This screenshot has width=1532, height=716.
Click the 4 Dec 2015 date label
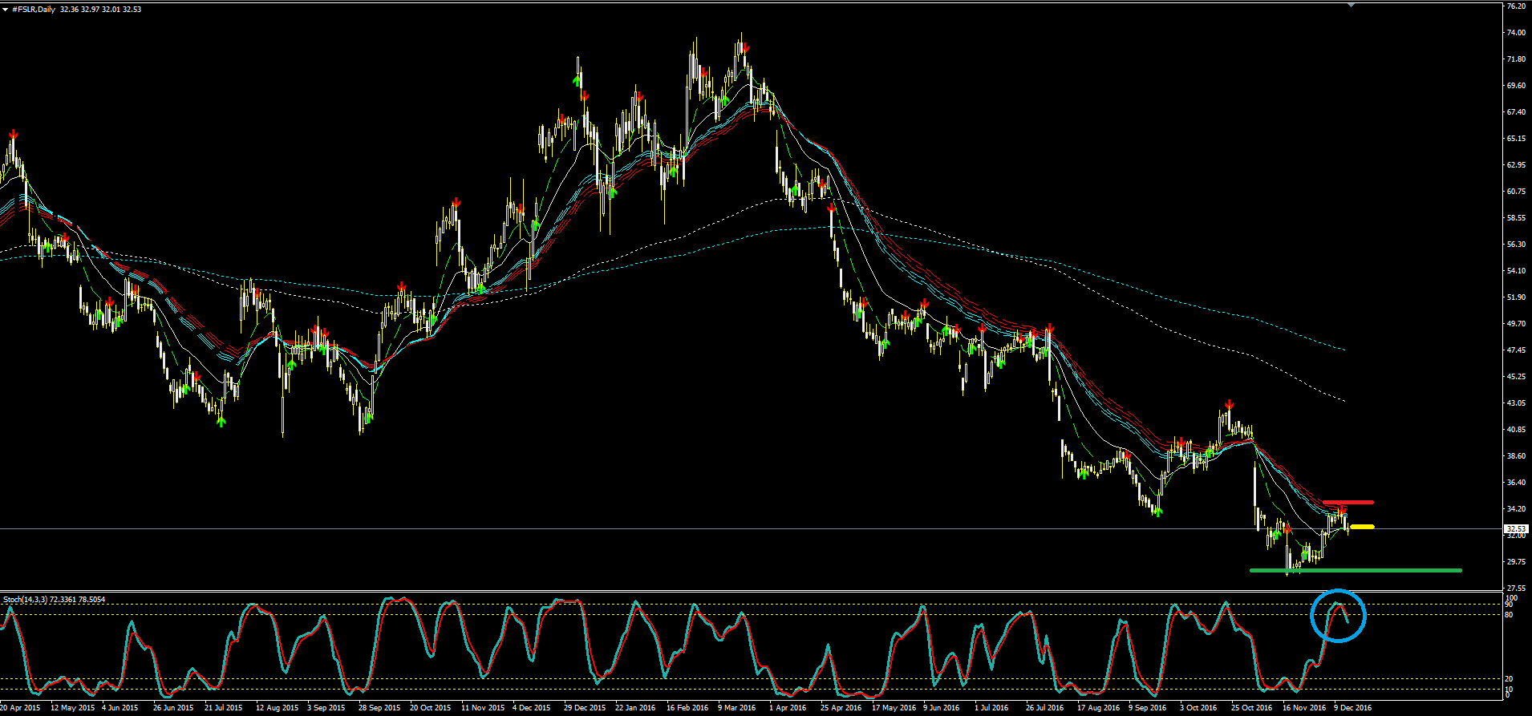(531, 708)
